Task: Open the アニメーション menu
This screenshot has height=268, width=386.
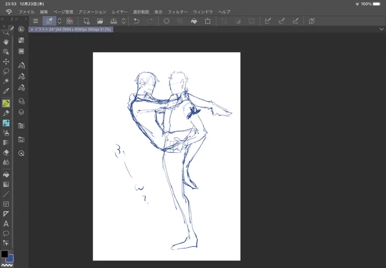Action: [93, 11]
